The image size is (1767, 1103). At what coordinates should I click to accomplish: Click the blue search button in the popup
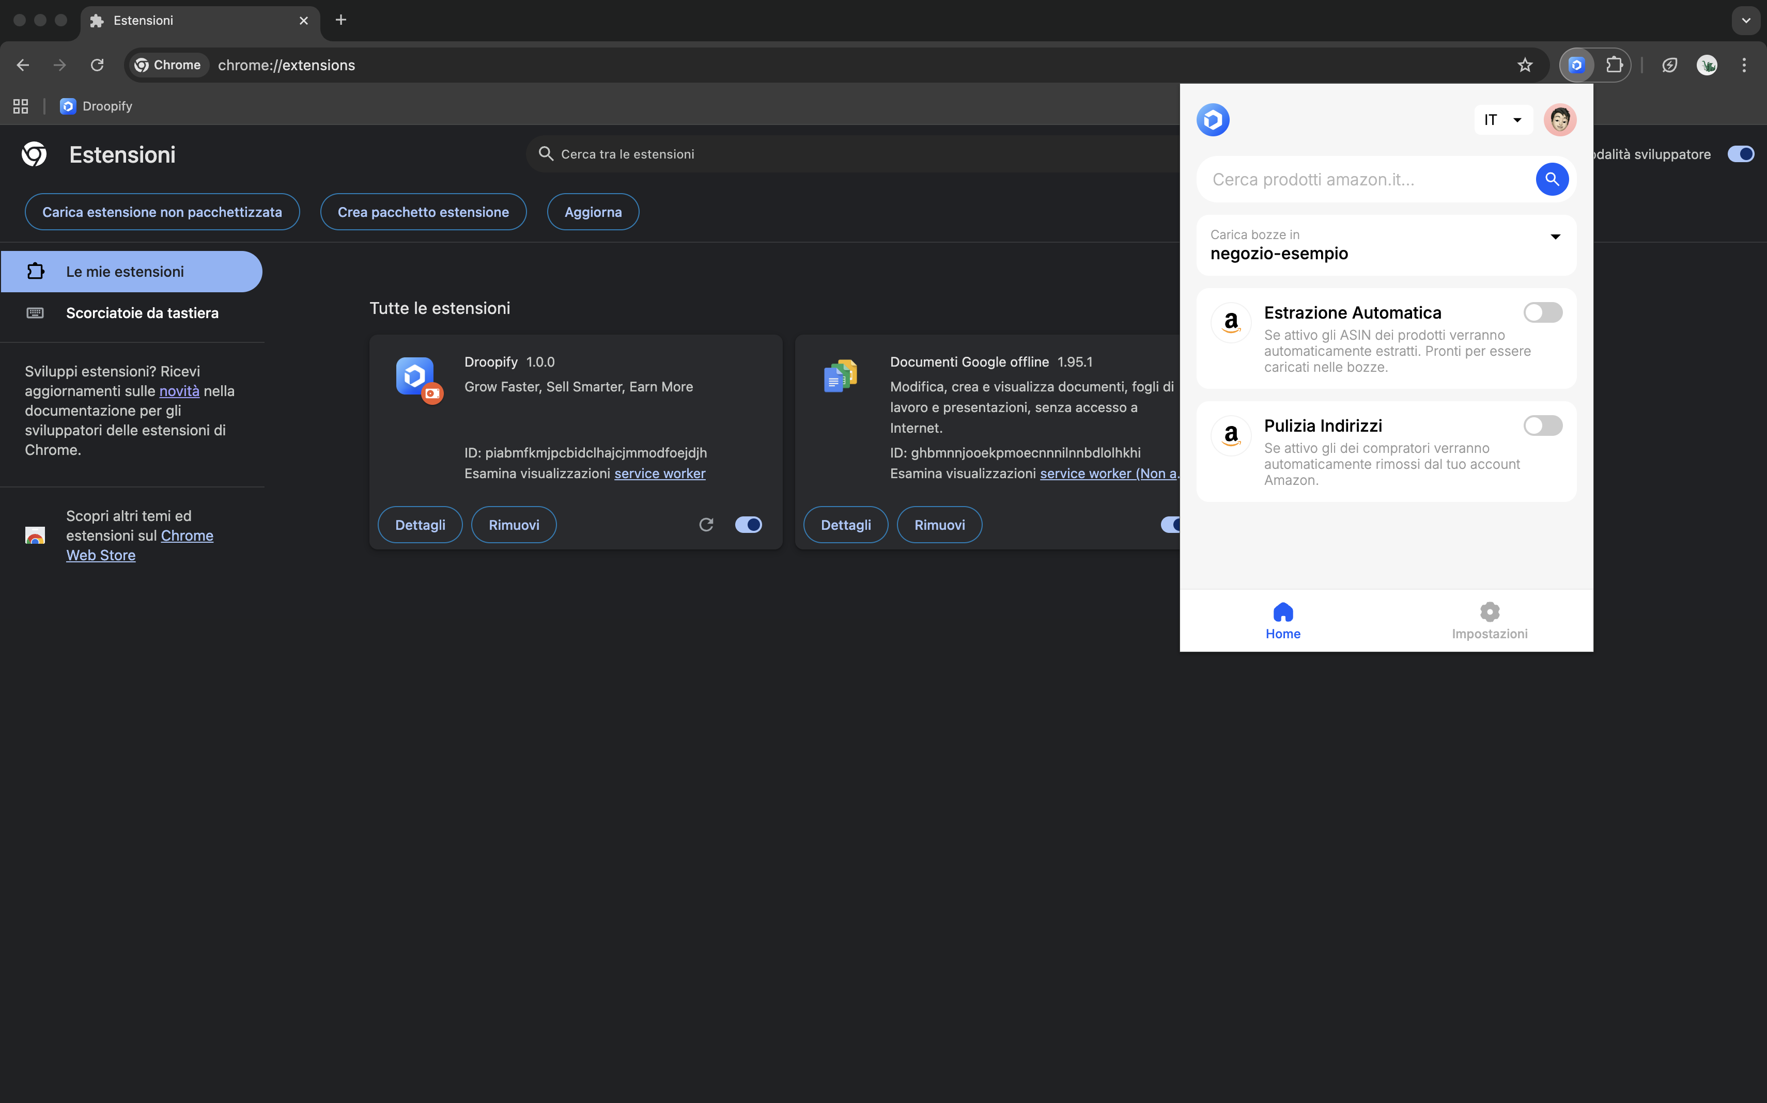pyautogui.click(x=1552, y=180)
